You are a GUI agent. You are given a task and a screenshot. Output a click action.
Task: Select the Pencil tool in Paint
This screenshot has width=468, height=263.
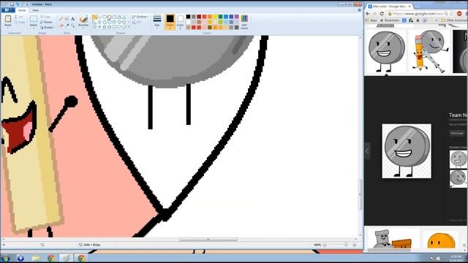point(61,19)
